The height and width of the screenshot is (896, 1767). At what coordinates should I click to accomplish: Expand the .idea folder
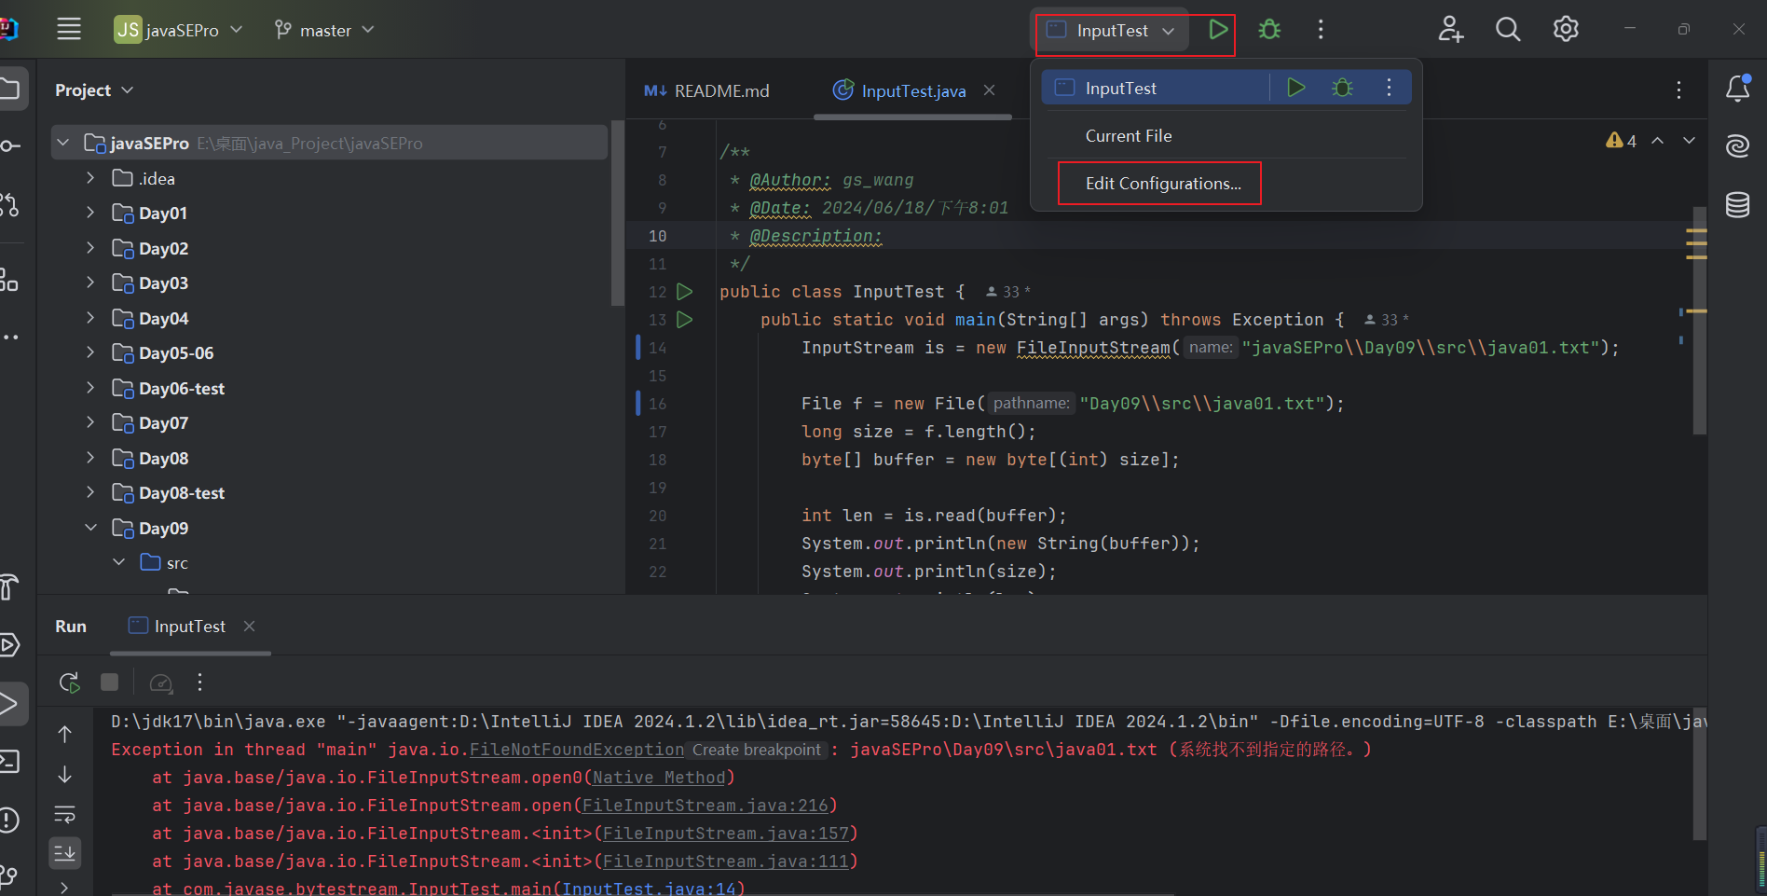pos(90,178)
